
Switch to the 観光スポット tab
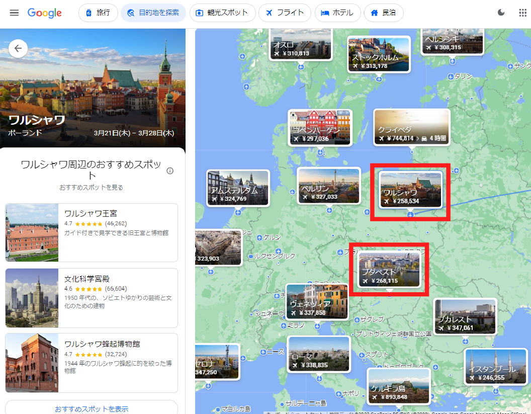click(x=222, y=13)
